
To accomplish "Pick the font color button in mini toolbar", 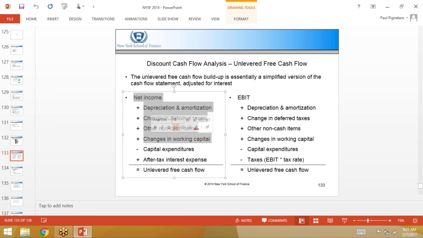I will point(196,128).
